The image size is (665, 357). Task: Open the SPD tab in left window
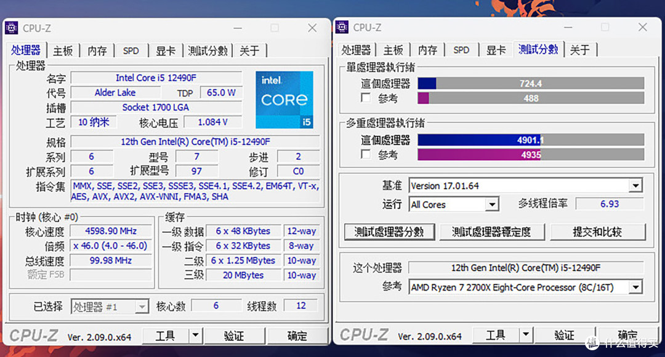pos(131,51)
